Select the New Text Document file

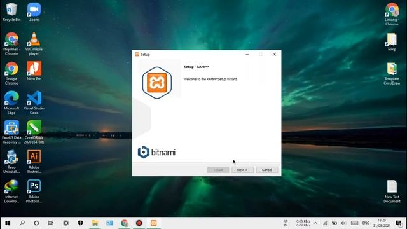point(392,191)
